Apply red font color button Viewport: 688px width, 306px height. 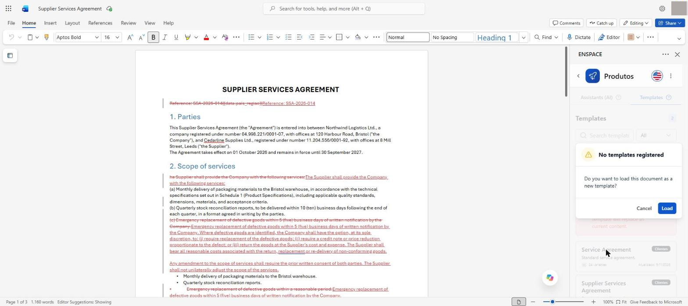pos(206,37)
